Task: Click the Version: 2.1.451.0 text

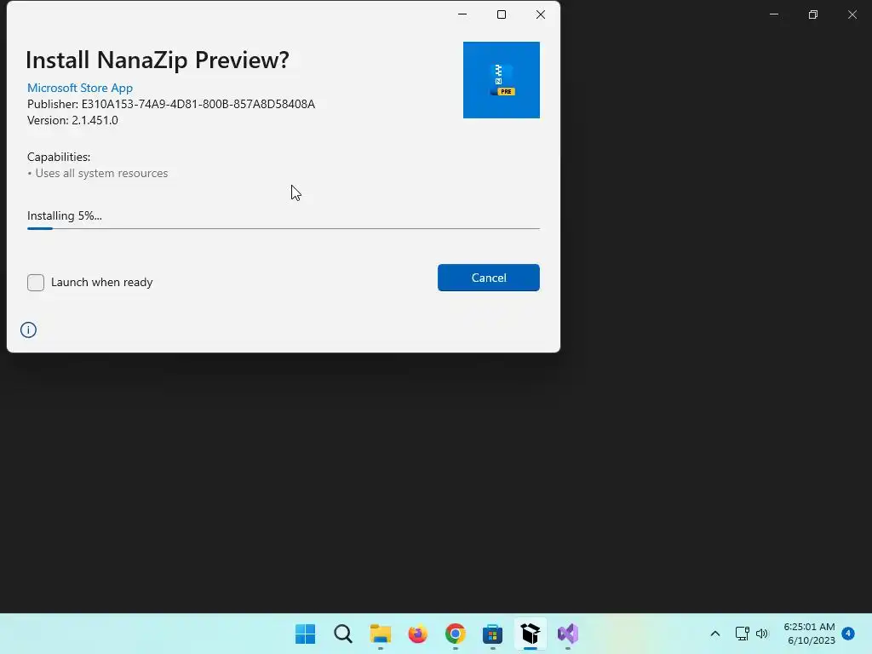Action: (x=73, y=120)
